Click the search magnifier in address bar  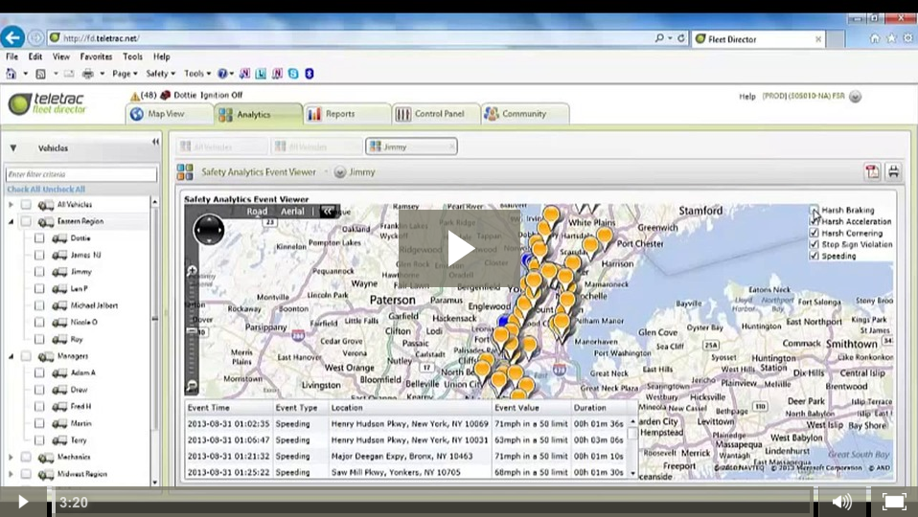pyautogui.click(x=659, y=38)
